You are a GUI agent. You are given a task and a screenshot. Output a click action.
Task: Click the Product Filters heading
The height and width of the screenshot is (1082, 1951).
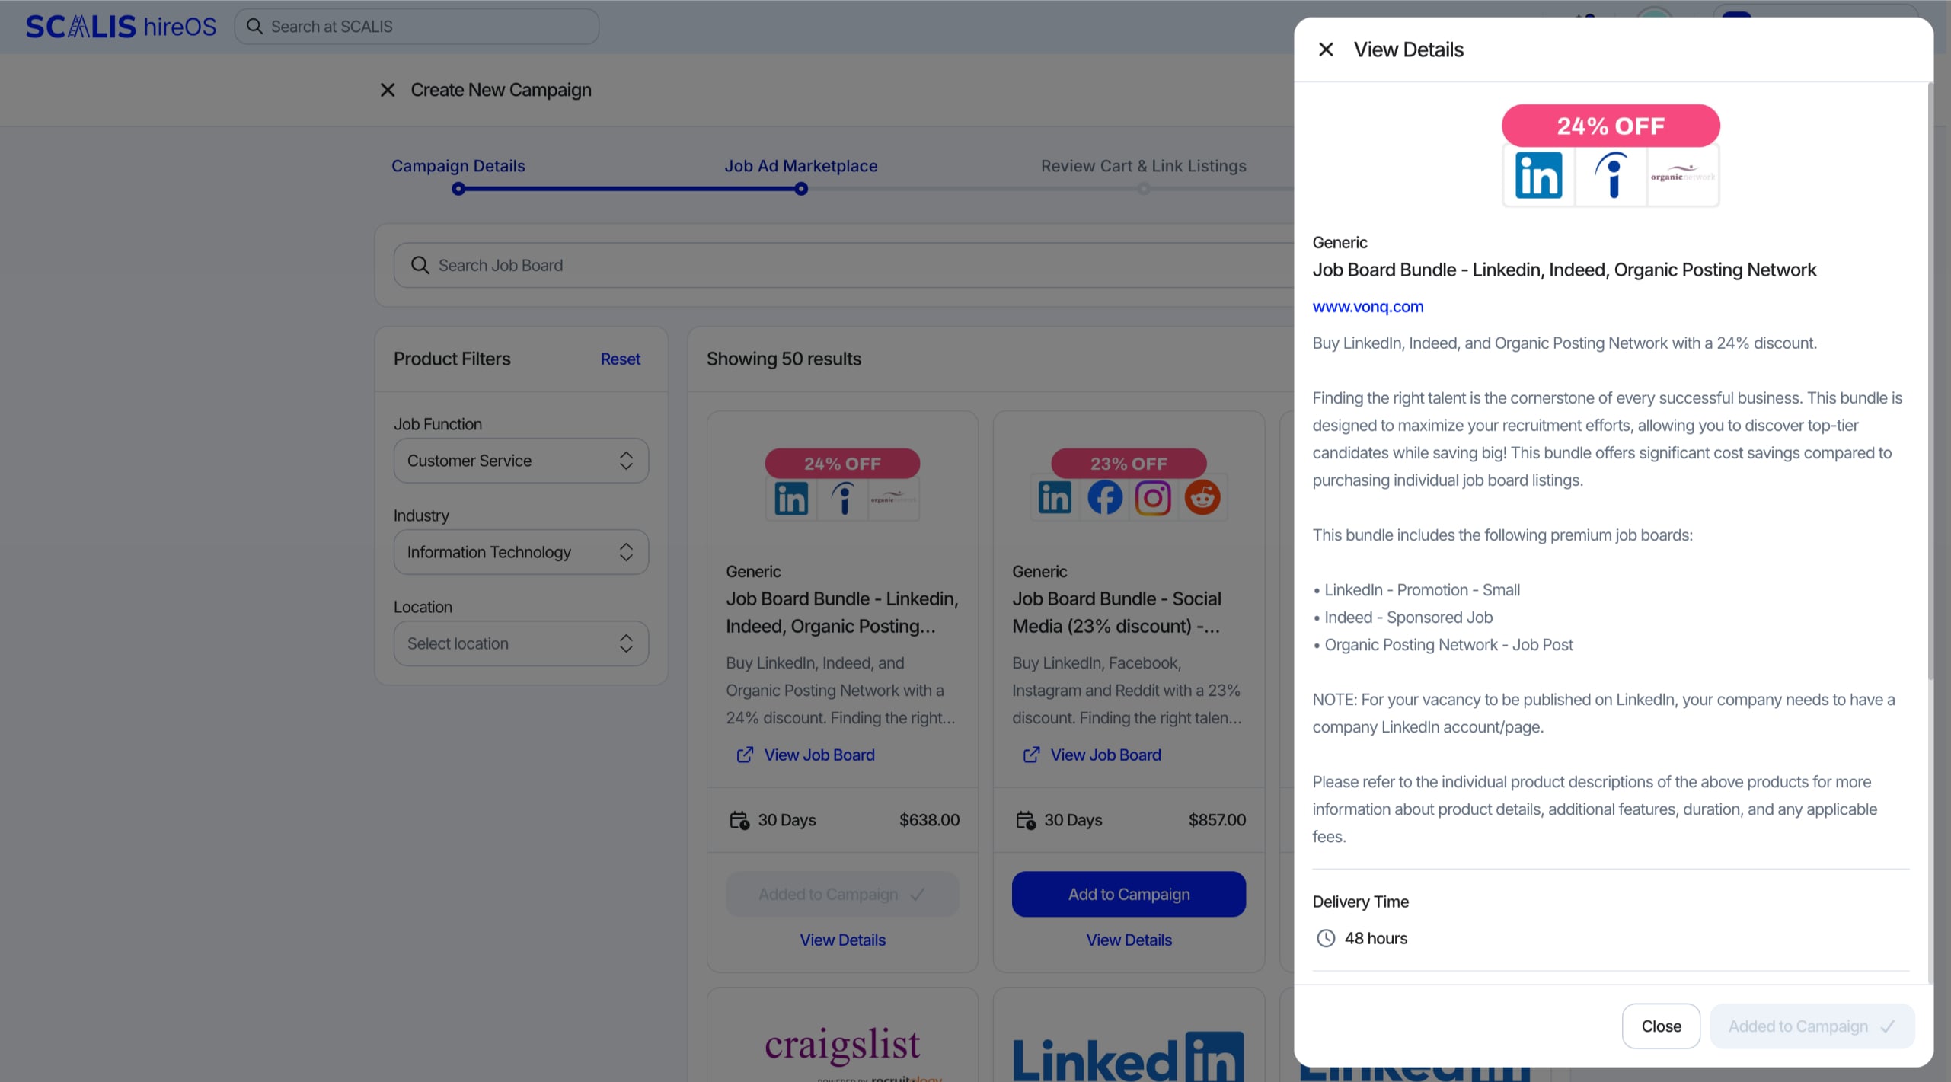(x=452, y=359)
